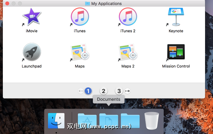Launch the iTunes shortcut icon
This screenshot has height=134, width=213.
pyautogui.click(x=80, y=17)
